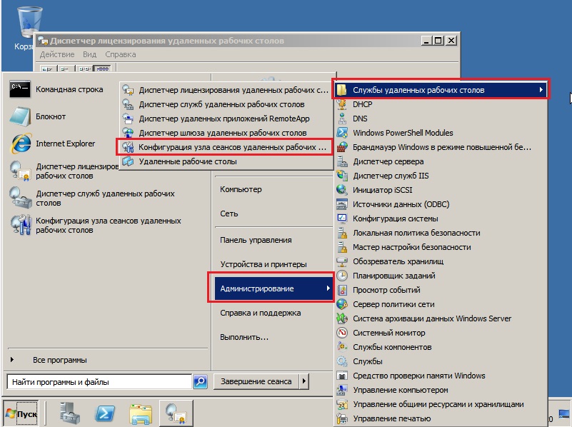This screenshot has height=427, width=572.
Task: Open the arrow menu beside Завершение сеанса
Action: pos(304,381)
